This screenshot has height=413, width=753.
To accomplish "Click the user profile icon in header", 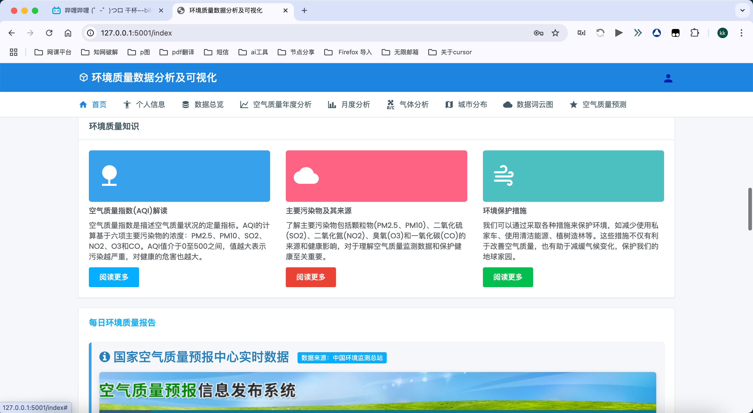I will coord(668,78).
